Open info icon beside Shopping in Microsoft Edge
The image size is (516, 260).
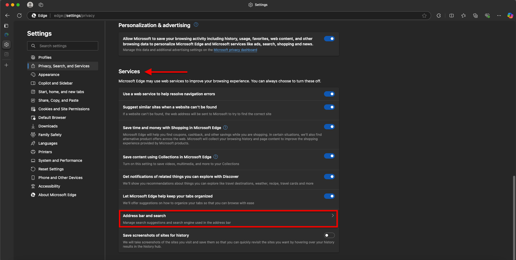tap(225, 127)
